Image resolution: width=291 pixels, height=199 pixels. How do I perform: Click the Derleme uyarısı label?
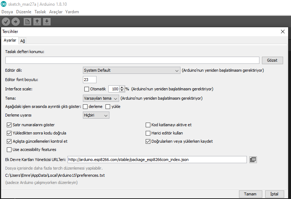[18, 115]
